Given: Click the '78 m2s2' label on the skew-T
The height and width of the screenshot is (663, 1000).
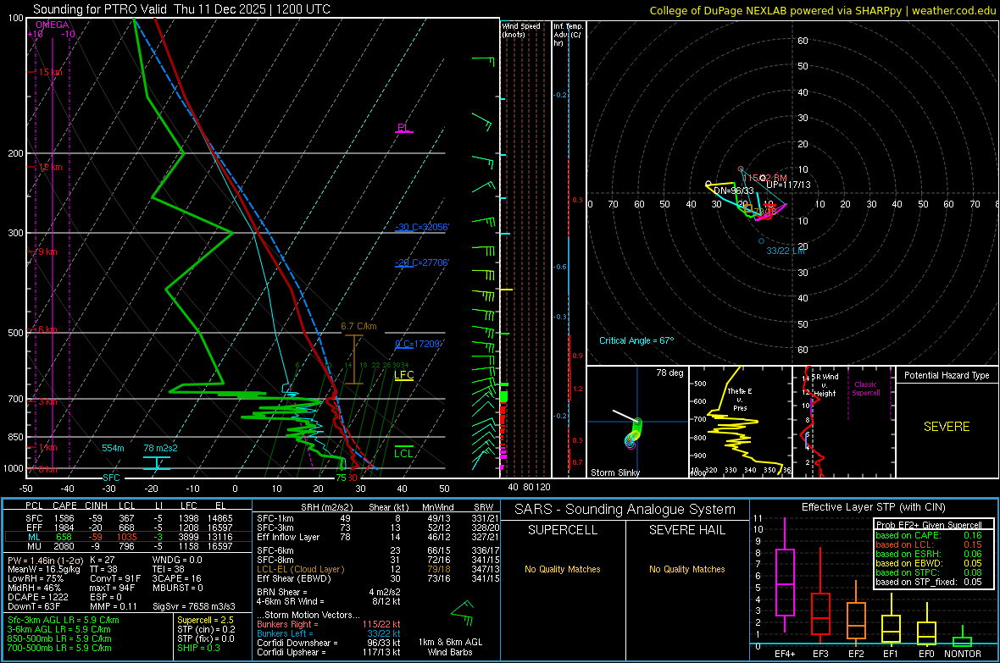Looking at the screenshot, I should tap(161, 448).
